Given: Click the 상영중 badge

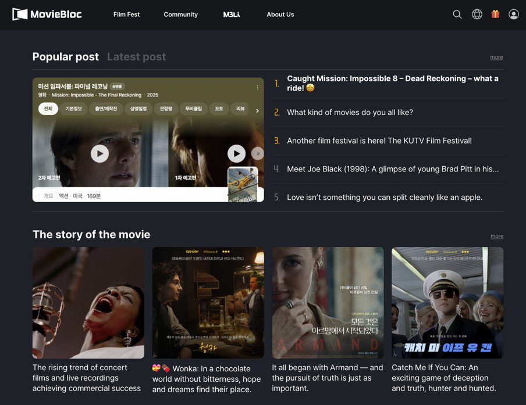Looking at the screenshot, I should (117, 87).
